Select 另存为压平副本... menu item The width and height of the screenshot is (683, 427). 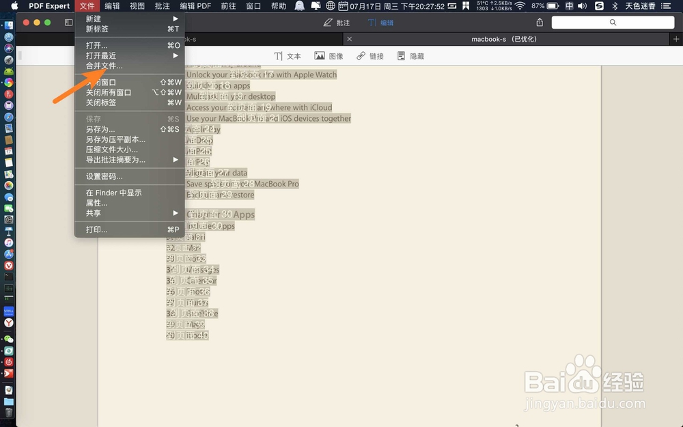click(130, 139)
